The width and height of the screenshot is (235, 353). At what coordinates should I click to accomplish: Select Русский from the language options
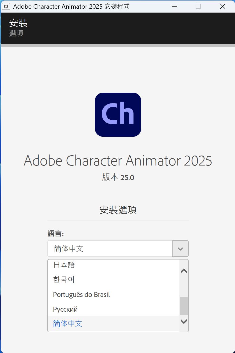(65, 309)
